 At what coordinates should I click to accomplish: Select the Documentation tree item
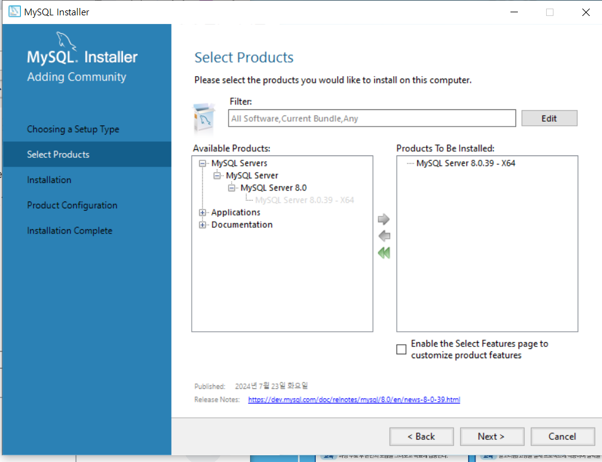point(242,225)
